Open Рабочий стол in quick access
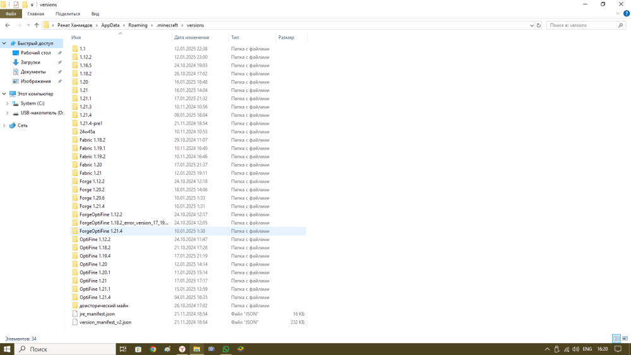The height and width of the screenshot is (355, 631). pos(35,53)
